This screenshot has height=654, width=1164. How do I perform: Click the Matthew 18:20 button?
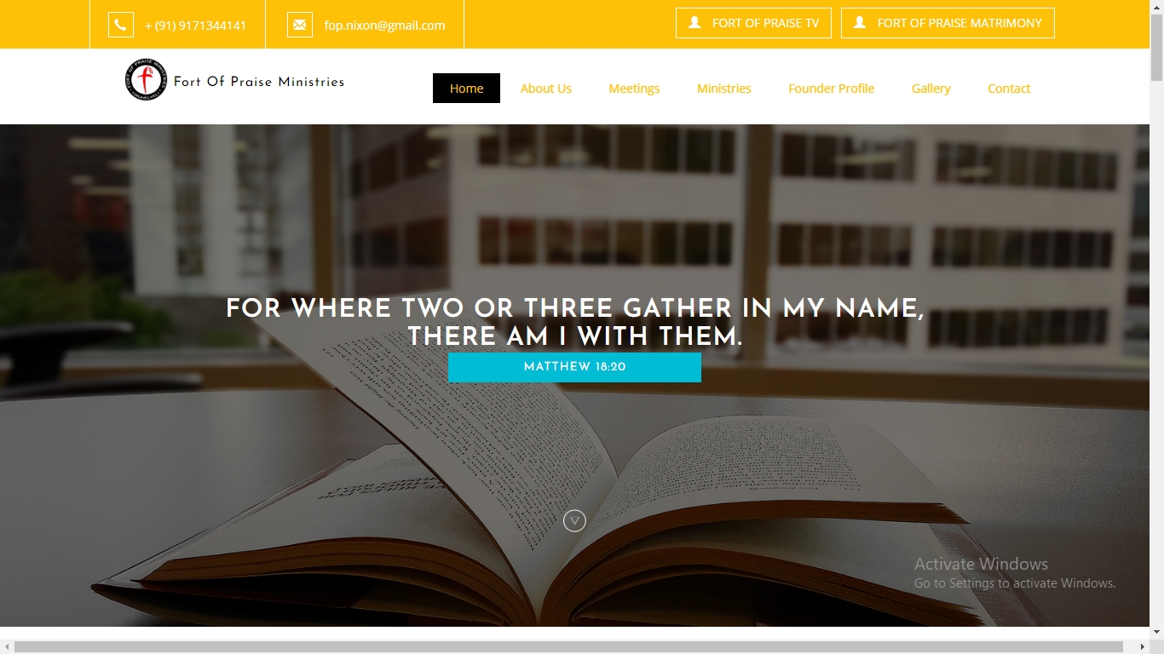pyautogui.click(x=574, y=367)
